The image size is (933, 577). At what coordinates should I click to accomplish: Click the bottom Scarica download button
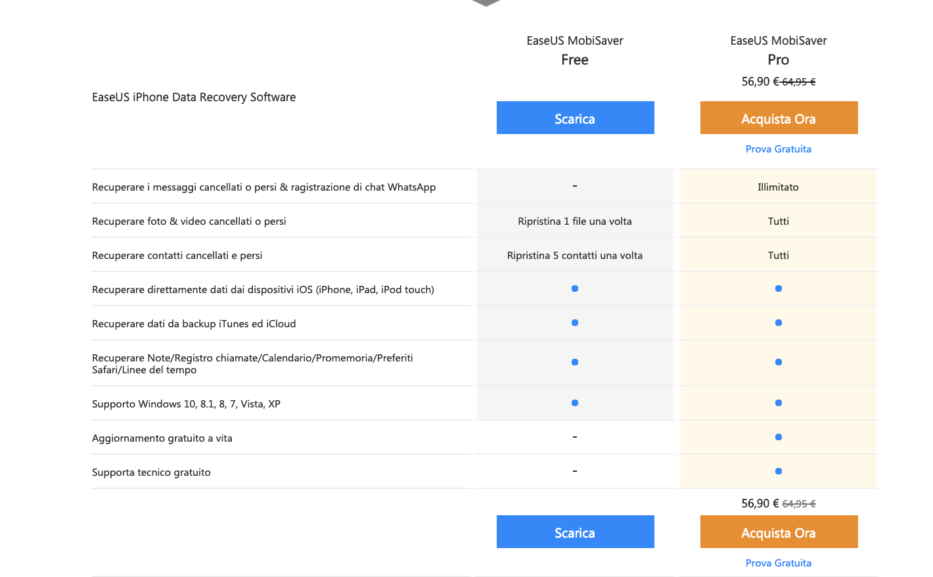pyautogui.click(x=575, y=532)
